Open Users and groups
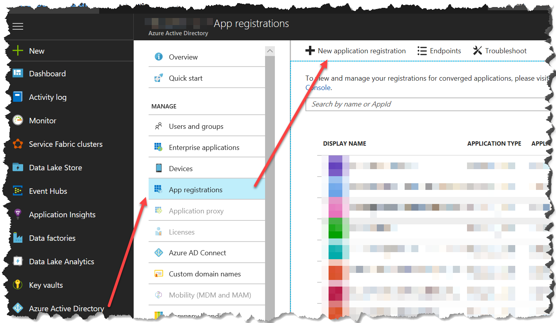556x323 pixels. (x=207, y=126)
